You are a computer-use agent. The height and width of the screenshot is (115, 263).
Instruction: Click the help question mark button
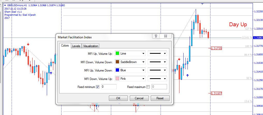click(156, 36)
